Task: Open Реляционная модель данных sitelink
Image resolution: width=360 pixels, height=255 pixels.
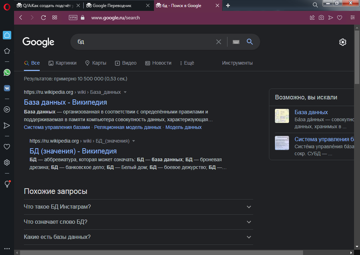Action: [x=128, y=127]
